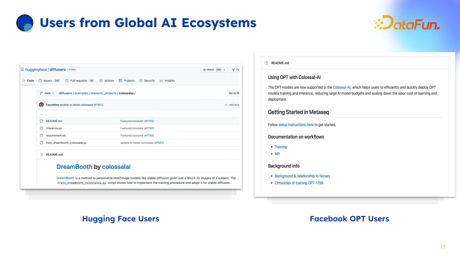
Task: Open the Actions tab
Action: (106, 80)
